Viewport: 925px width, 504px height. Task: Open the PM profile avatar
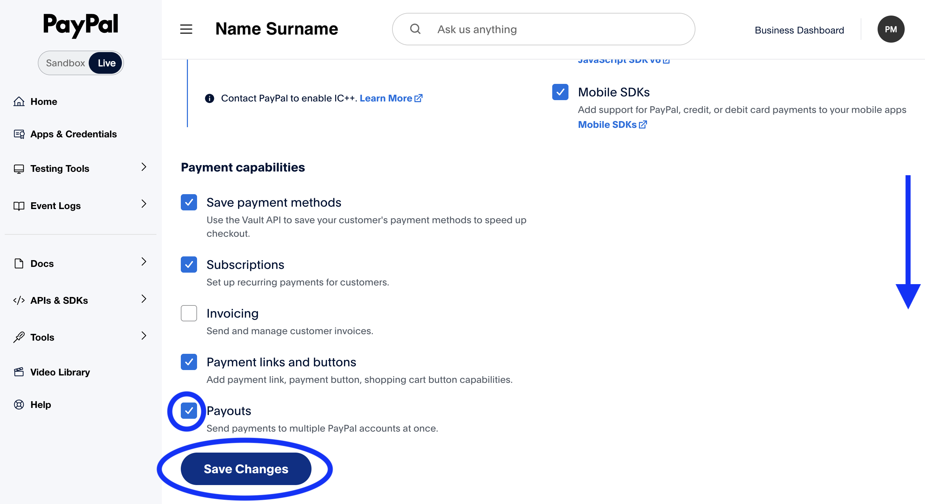[890, 29]
